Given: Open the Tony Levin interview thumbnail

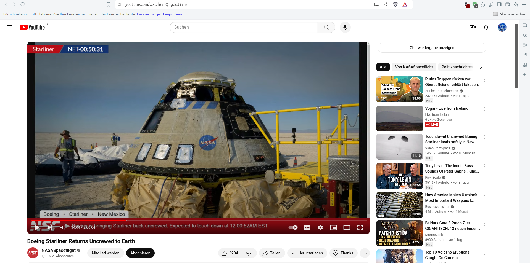Looking at the screenshot, I should (400, 176).
